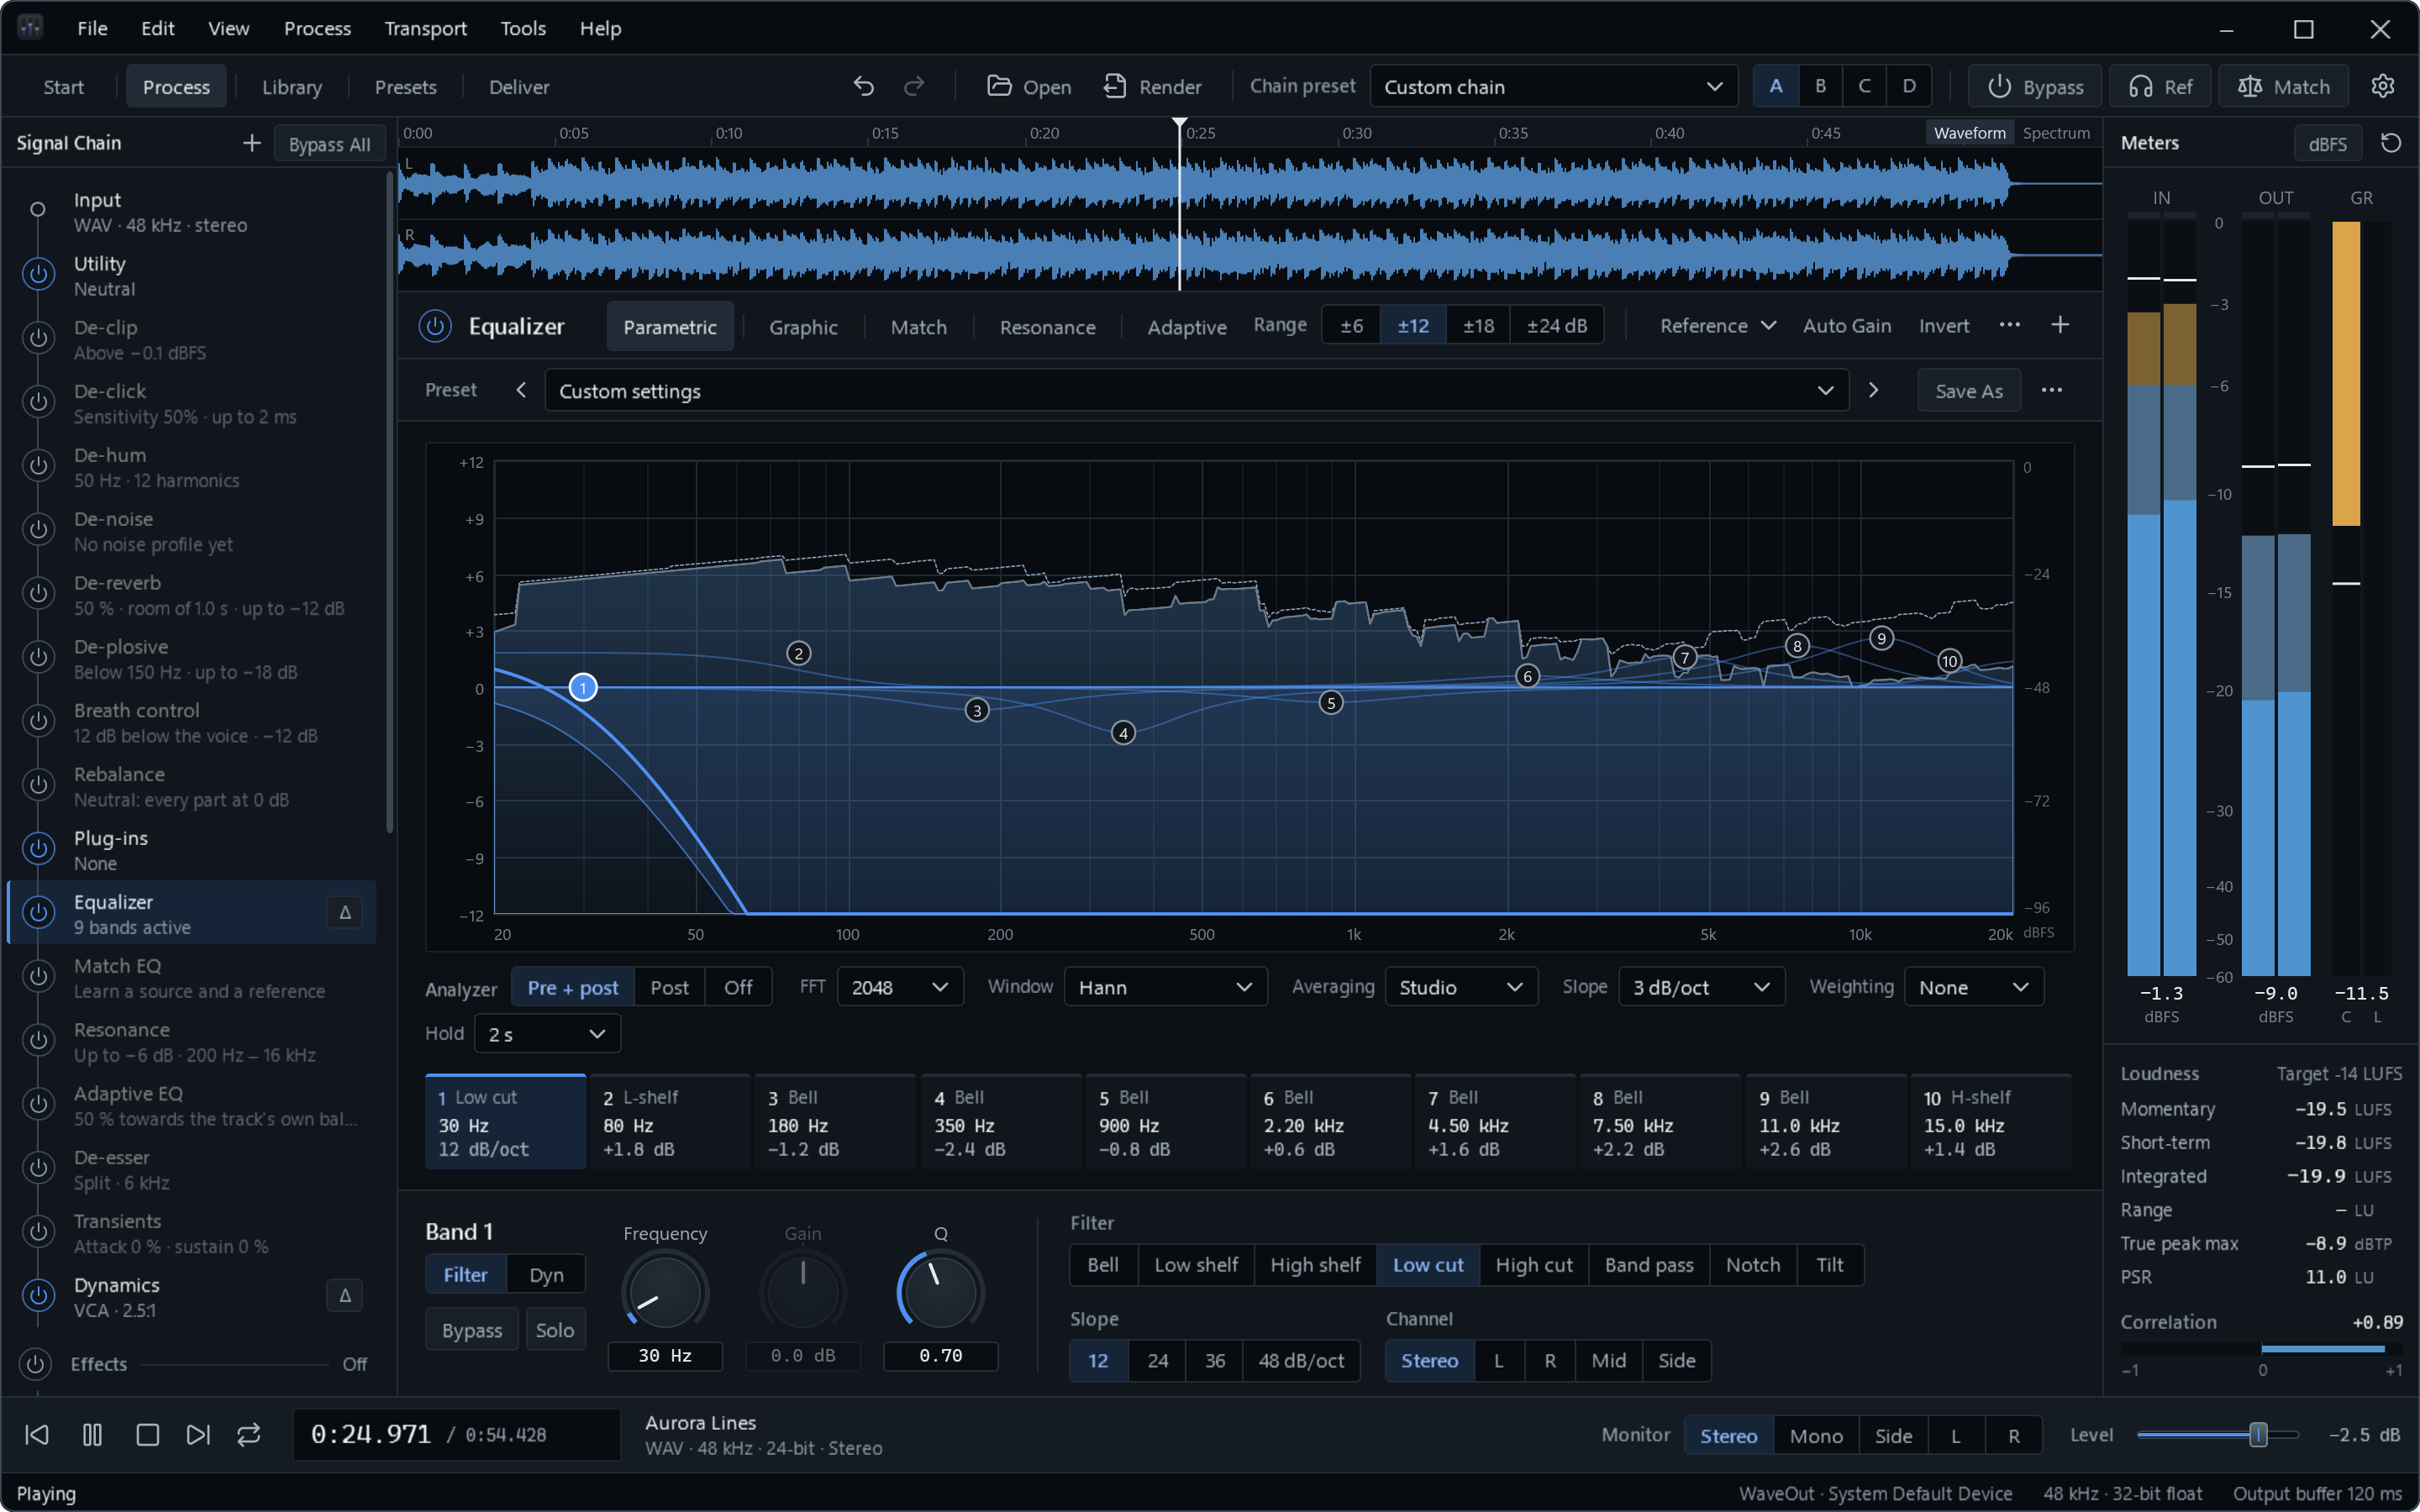This screenshot has width=2420, height=1512.
Task: Toggle the Equalizer header power button
Action: click(435, 326)
